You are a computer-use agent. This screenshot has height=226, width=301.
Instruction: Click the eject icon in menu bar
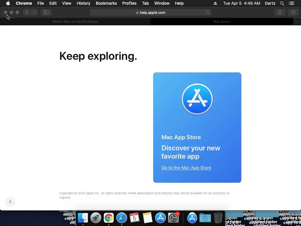215,3
